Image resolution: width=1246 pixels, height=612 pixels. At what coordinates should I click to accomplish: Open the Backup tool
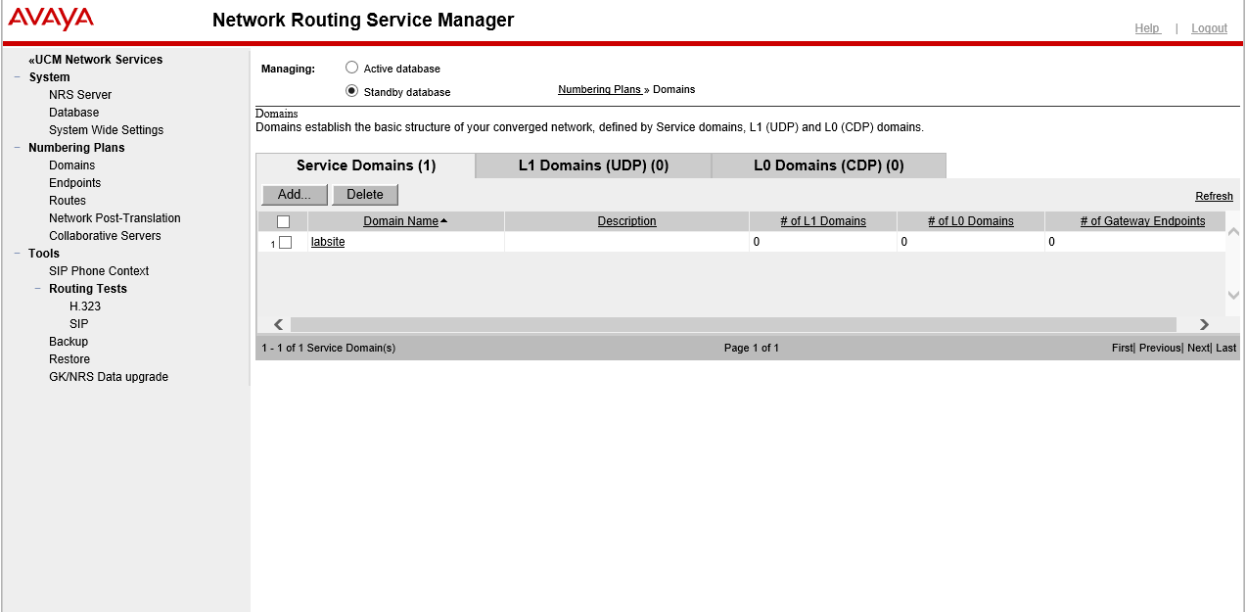(69, 342)
